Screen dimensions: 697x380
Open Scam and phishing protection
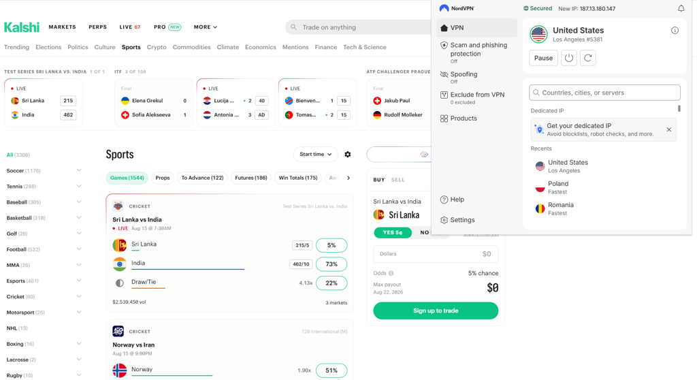[x=474, y=52]
